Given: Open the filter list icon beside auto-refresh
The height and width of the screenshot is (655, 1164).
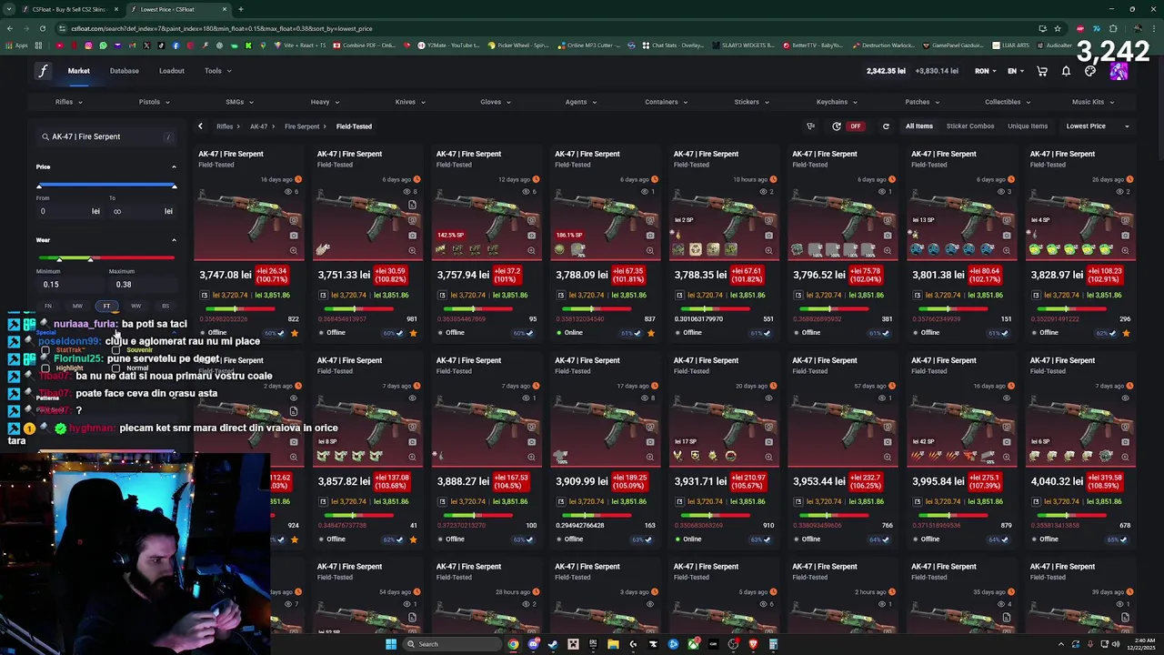Looking at the screenshot, I should [x=810, y=126].
